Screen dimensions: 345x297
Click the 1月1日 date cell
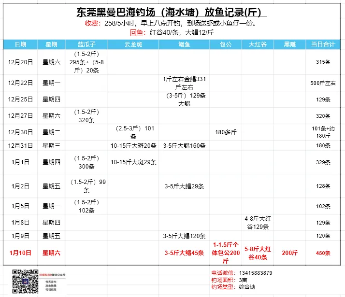point(20,162)
